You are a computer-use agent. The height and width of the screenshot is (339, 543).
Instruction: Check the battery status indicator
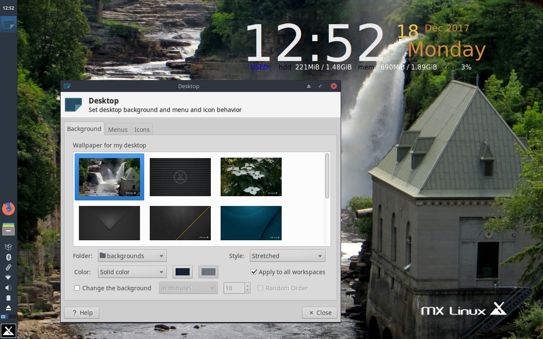tap(8, 297)
